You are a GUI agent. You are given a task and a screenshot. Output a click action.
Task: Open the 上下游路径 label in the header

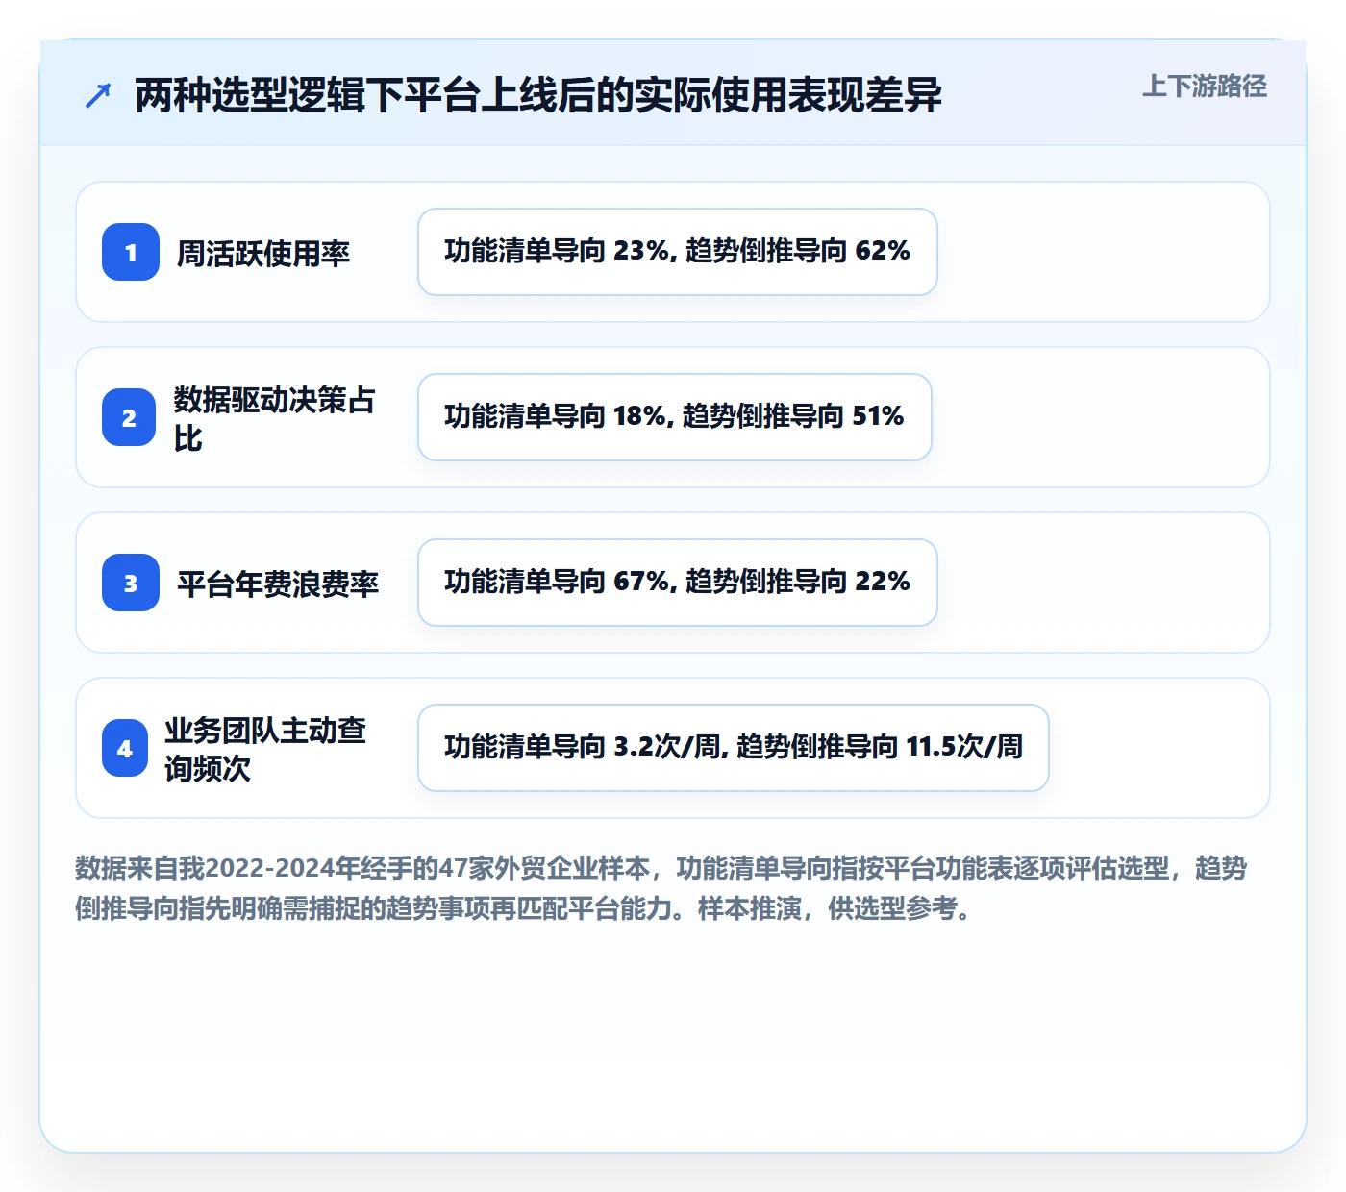[x=1205, y=87]
